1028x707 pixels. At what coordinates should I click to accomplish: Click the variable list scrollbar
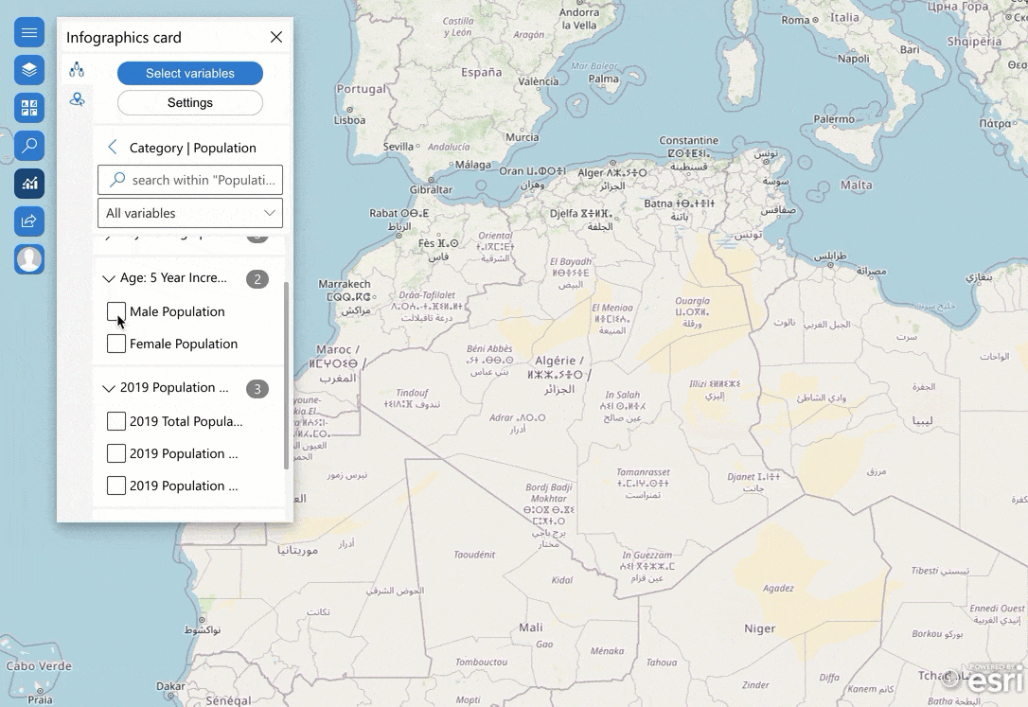click(x=287, y=376)
